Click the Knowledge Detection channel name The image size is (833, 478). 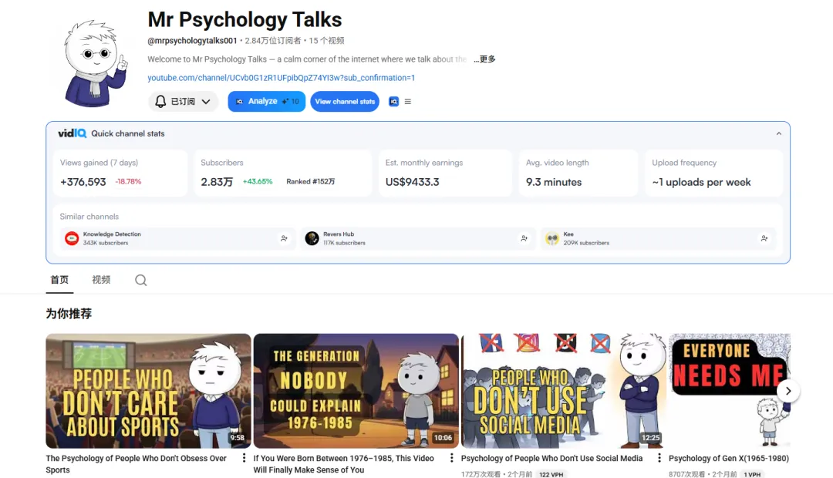point(112,234)
